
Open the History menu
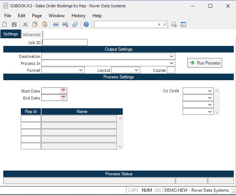[78, 16]
